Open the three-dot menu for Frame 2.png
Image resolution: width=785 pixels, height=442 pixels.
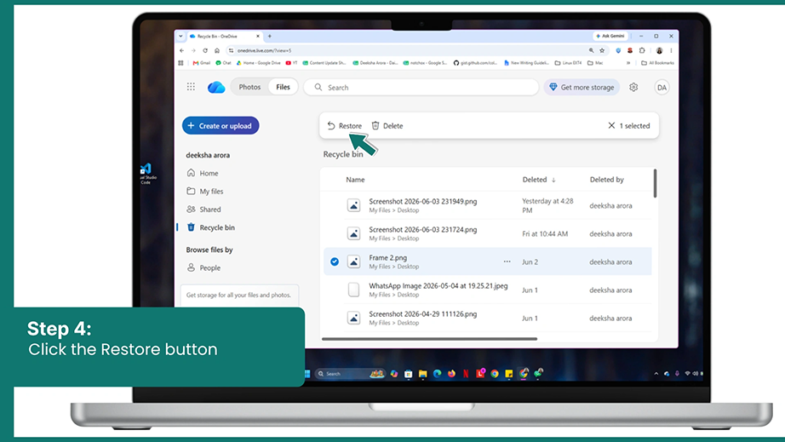507,261
